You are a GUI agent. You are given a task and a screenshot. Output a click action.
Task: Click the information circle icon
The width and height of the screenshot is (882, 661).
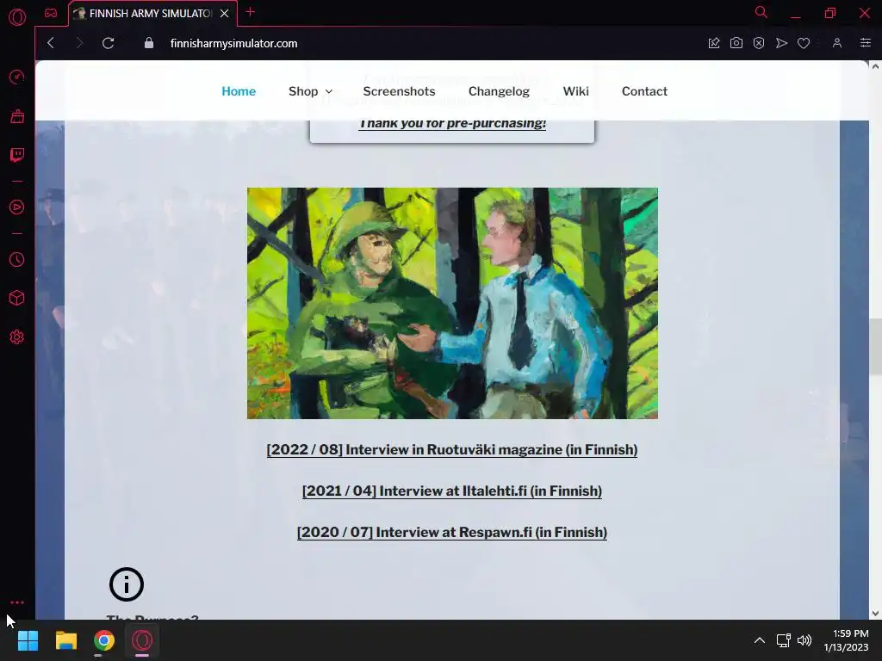point(127,584)
